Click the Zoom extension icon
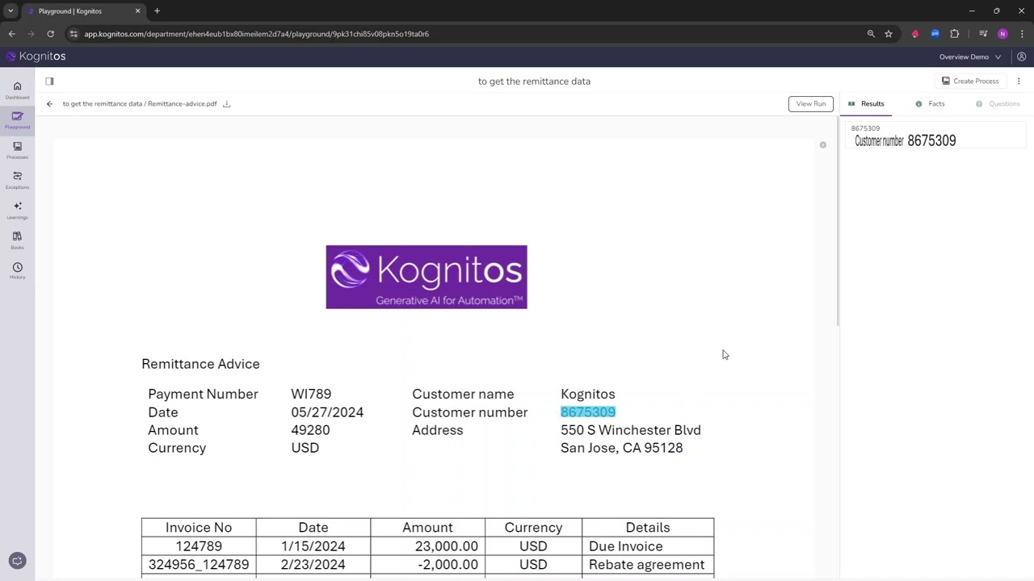The height and width of the screenshot is (581, 1034). (x=935, y=34)
